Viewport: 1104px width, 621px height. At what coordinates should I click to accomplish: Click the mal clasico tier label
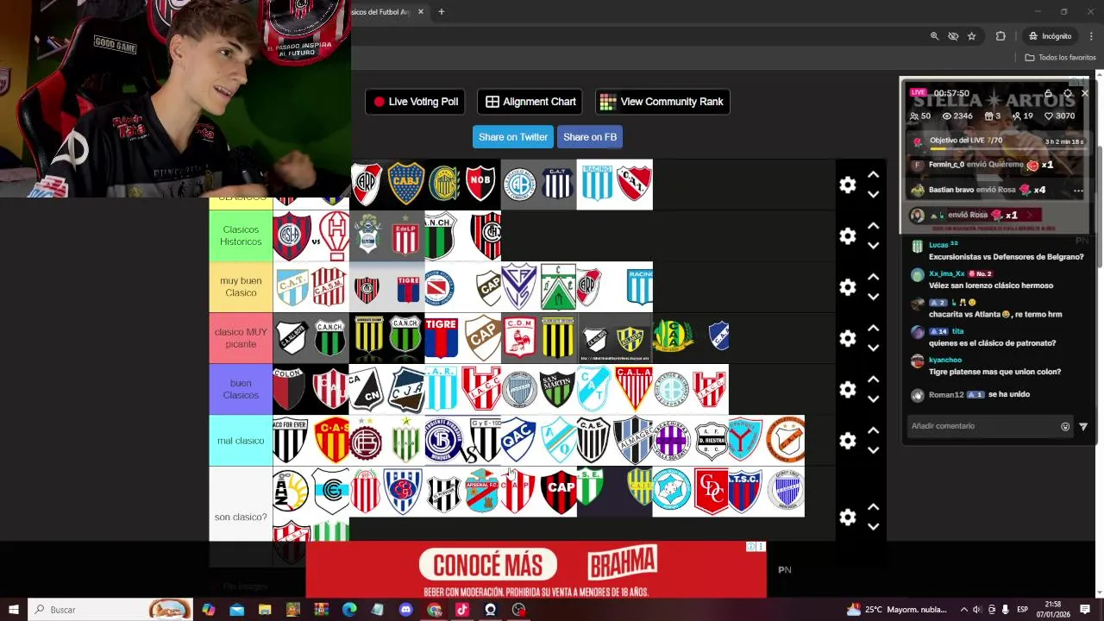click(241, 441)
